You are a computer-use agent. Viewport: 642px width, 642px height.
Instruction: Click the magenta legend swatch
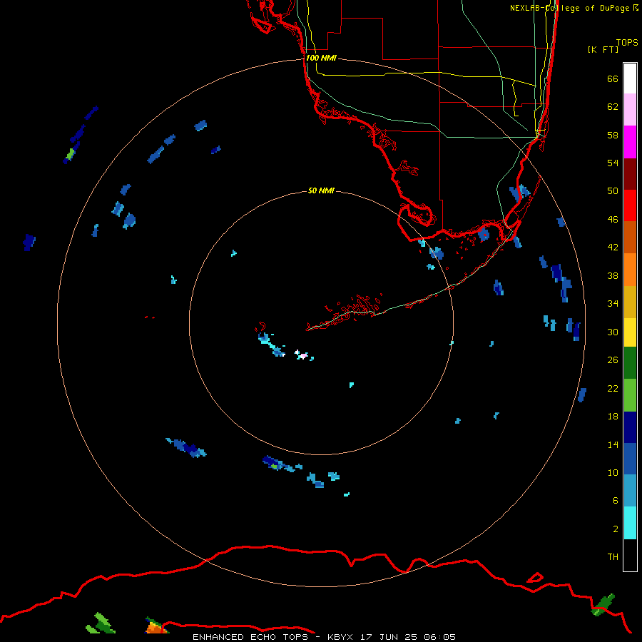click(630, 142)
